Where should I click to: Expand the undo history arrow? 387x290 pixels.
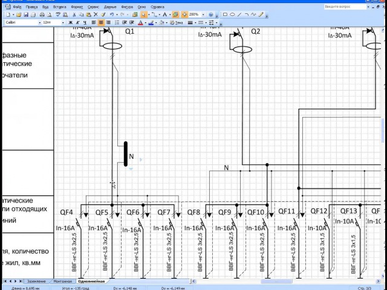click(x=117, y=14)
